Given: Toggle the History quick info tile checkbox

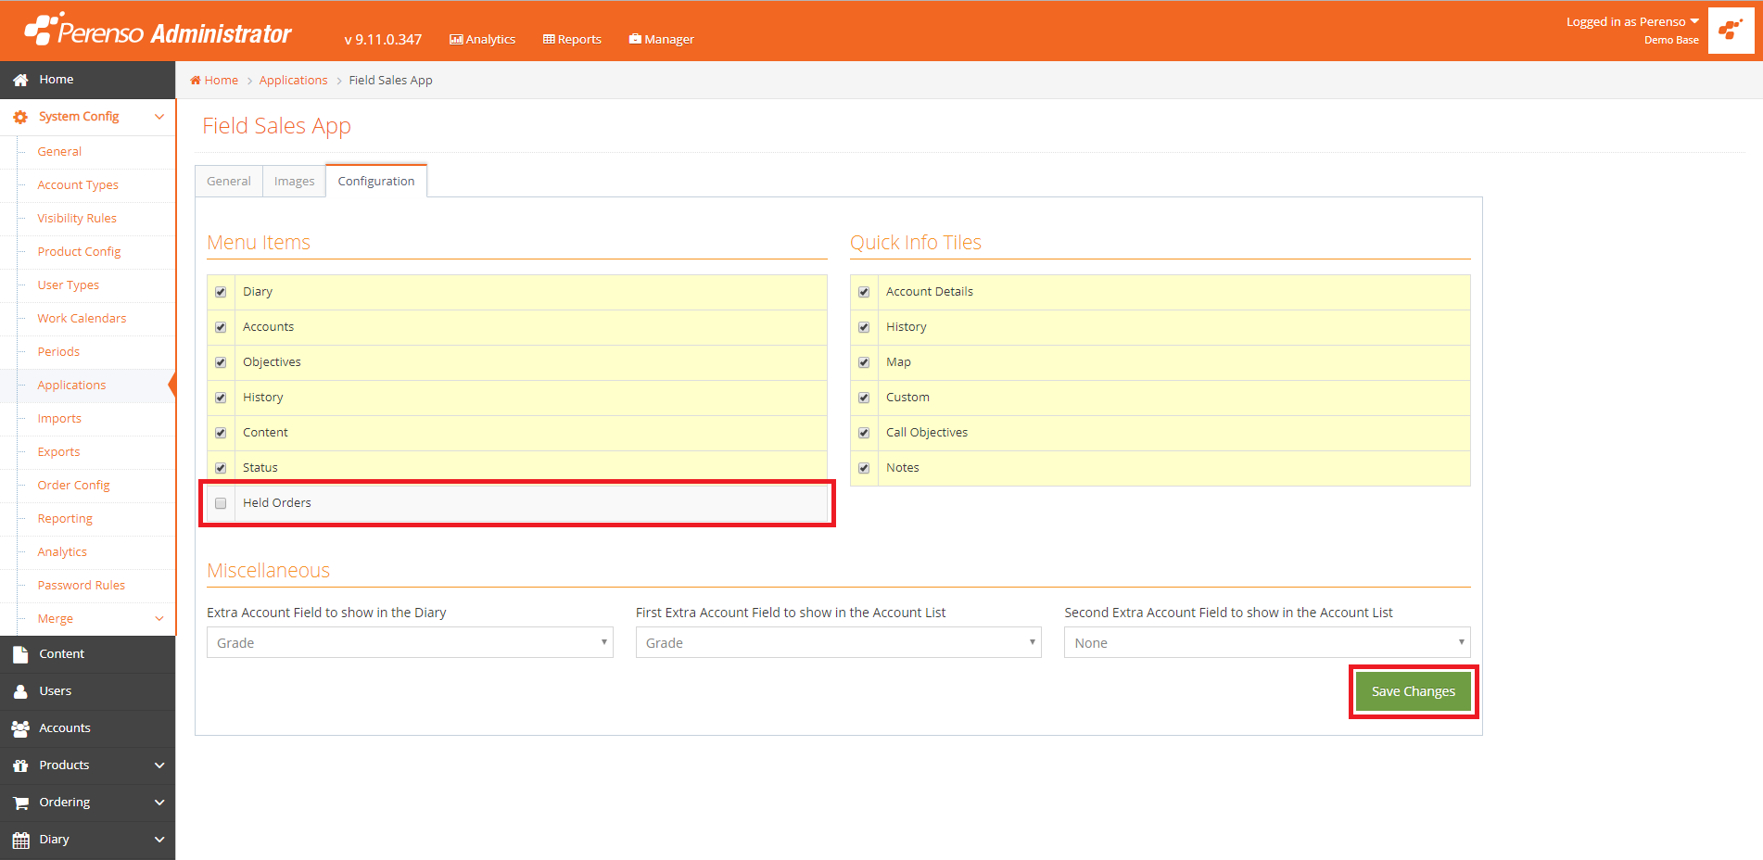Looking at the screenshot, I should 864,327.
